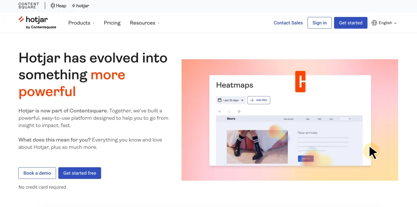
Task: Click the globe language icon
Action: click(x=374, y=23)
